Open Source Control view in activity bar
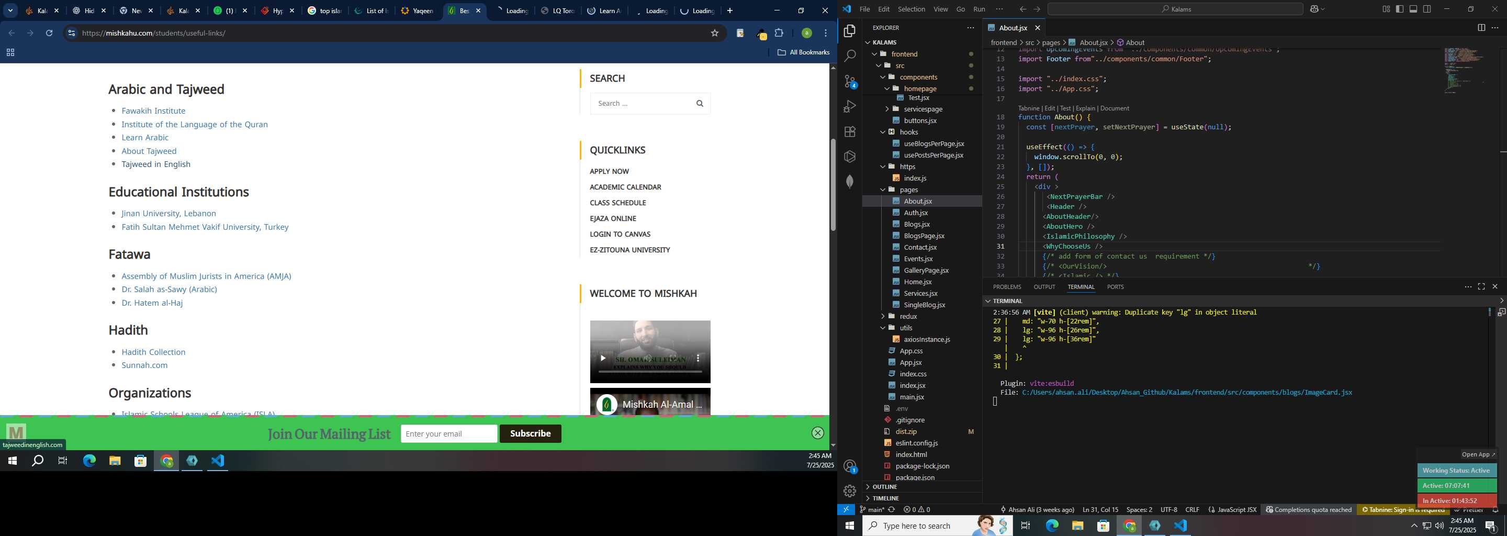 (849, 81)
